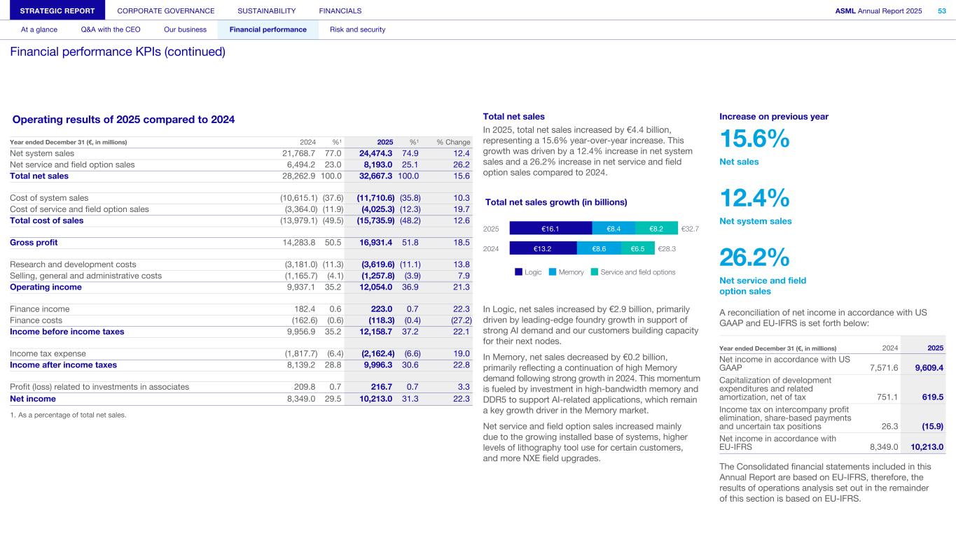Select the 2025 Logic €16.1 bar segment
Viewport: 956px width, 538px height.
click(x=550, y=228)
